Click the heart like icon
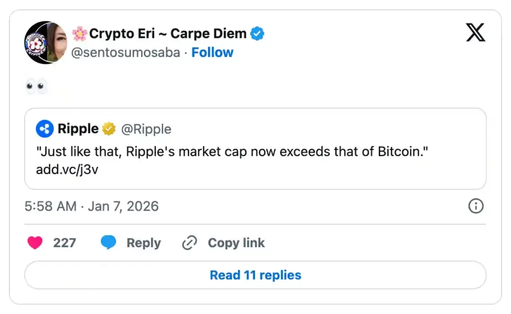The width and height of the screenshot is (511, 314). (x=34, y=243)
